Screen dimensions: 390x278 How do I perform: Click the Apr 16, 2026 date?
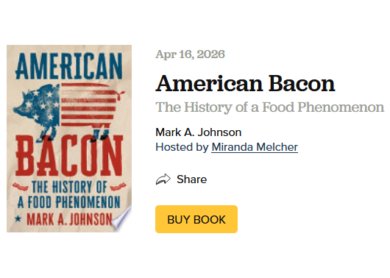click(x=190, y=54)
